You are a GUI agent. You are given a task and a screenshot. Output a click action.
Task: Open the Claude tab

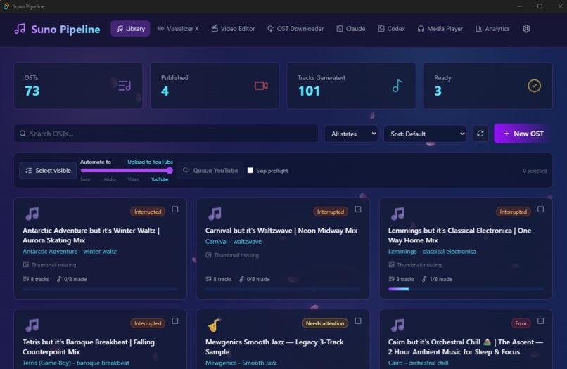tap(351, 29)
